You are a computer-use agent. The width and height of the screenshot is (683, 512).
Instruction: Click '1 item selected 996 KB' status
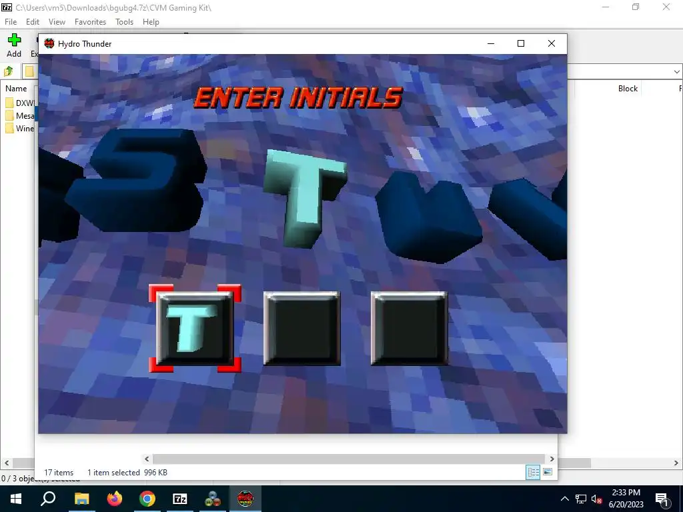[x=127, y=473]
